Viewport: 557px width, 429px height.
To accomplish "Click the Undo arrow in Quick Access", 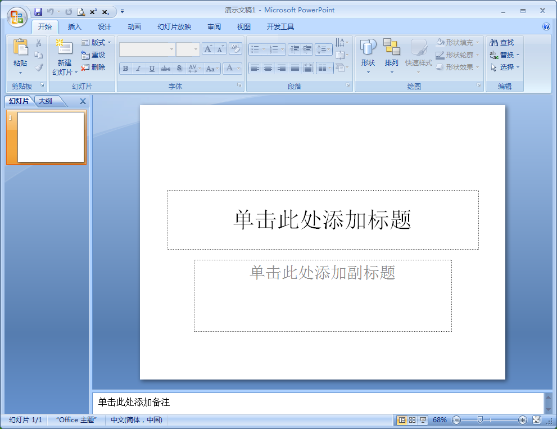I will coord(51,12).
